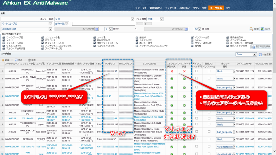Enable the アンチウイルスエンジンVer. checkbox

point(42,46)
